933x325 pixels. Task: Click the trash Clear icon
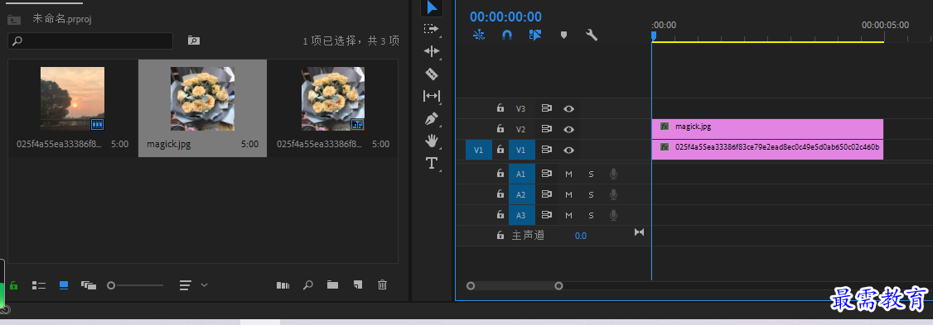[x=383, y=285]
